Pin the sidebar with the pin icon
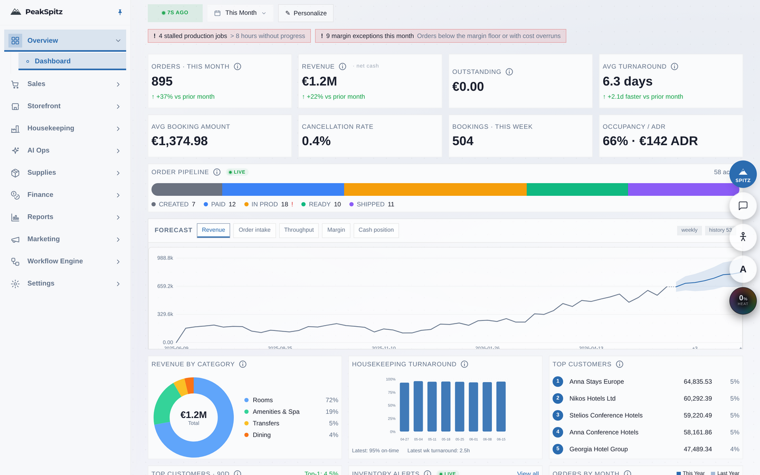This screenshot has height=475, width=760. pyautogui.click(x=120, y=12)
